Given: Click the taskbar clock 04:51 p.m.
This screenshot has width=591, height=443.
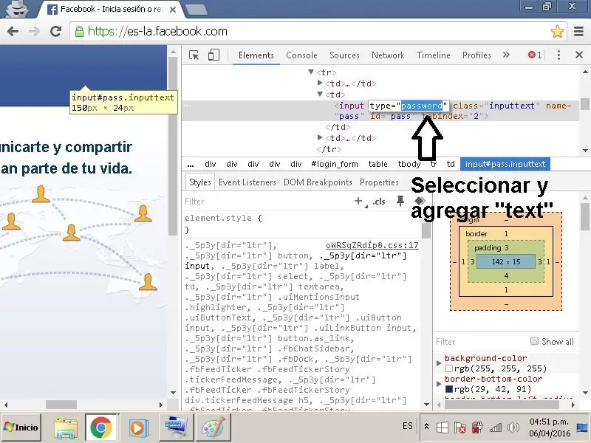Looking at the screenshot, I should click(549, 422).
